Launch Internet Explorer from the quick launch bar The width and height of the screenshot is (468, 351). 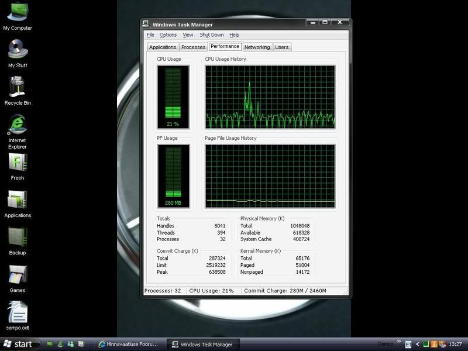60,344
